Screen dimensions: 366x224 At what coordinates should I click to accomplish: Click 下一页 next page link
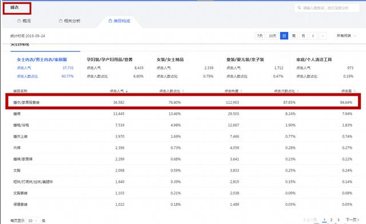[x=352, y=220]
